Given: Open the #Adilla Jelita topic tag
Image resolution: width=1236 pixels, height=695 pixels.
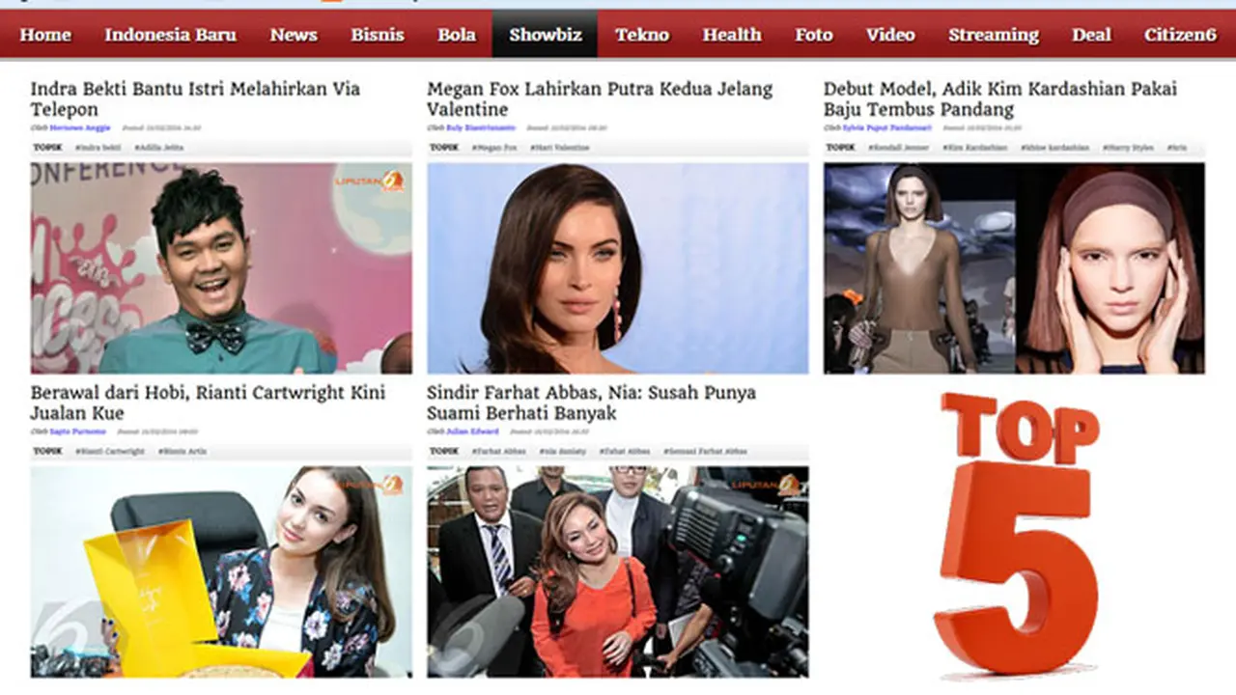Looking at the screenshot, I should (158, 148).
